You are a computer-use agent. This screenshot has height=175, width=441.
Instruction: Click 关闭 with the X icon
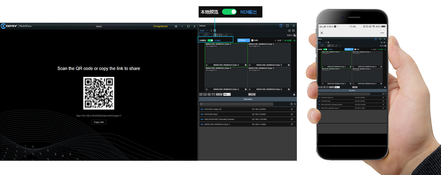pos(278,40)
